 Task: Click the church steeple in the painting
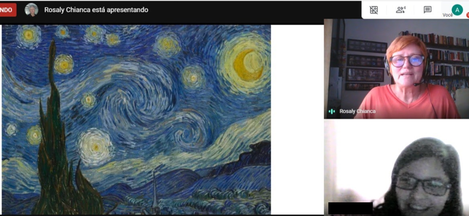pos(154,191)
